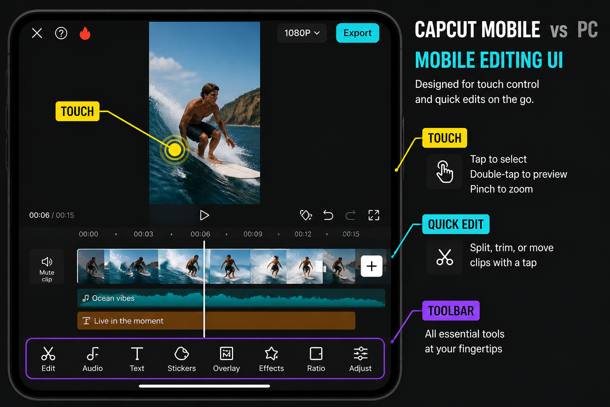Enter fullscreen preview mode
Screen dimensions: 610x407
point(374,215)
